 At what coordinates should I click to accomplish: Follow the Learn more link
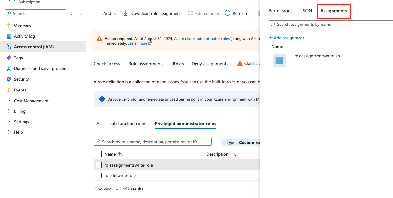click(138, 43)
